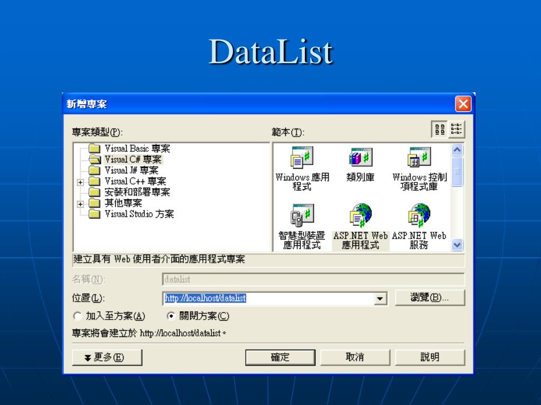541x405 pixels.
Task: Switch templates to large icons view
Action: click(x=440, y=130)
